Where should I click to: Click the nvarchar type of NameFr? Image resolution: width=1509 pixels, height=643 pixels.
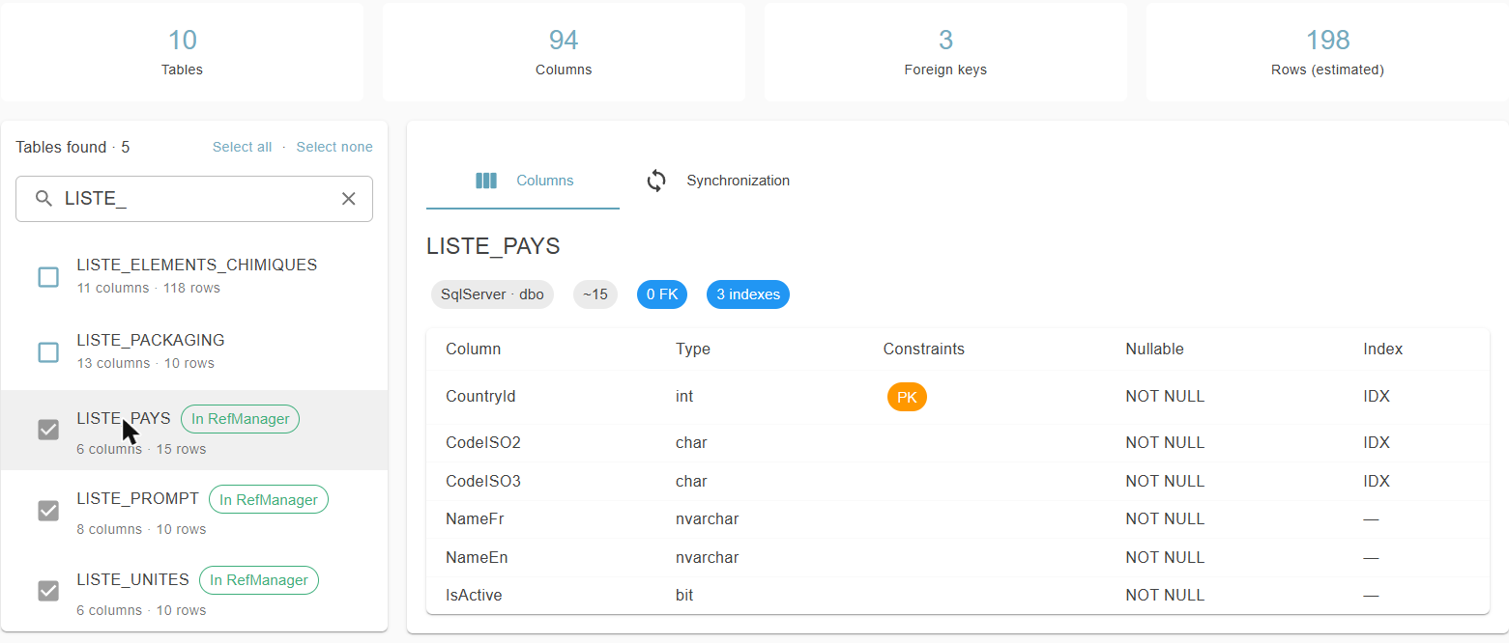pyautogui.click(x=708, y=518)
